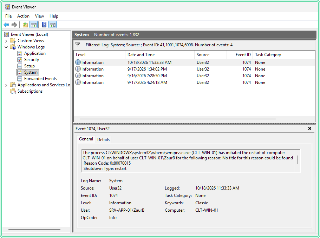Switch to the Details tab

point(104,140)
